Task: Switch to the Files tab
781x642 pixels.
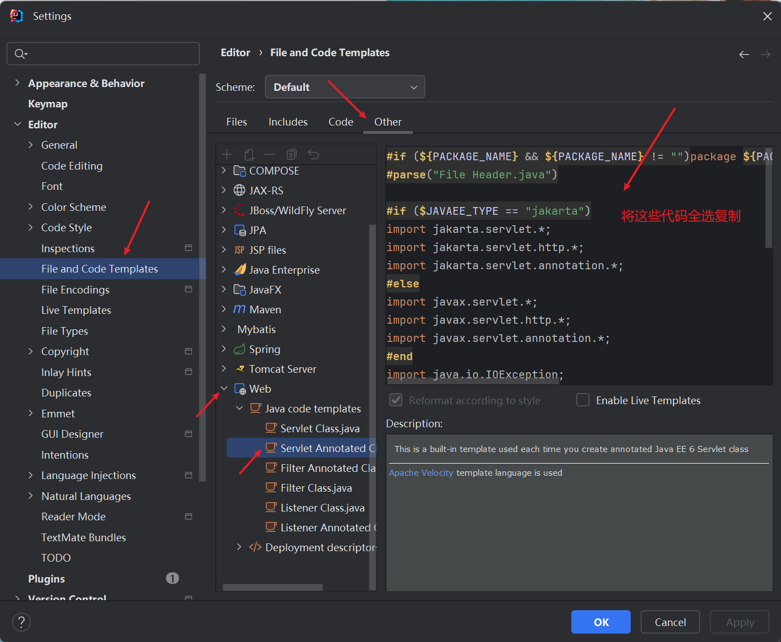Action: (237, 122)
